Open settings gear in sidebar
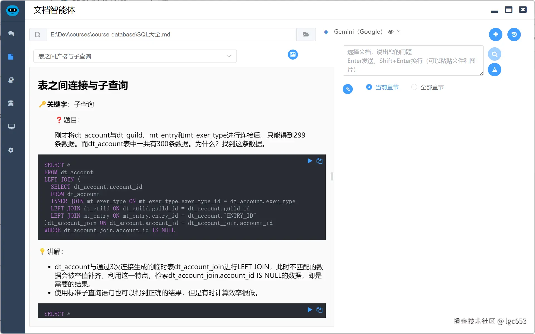Screen dimensions: 535x334 [11, 150]
